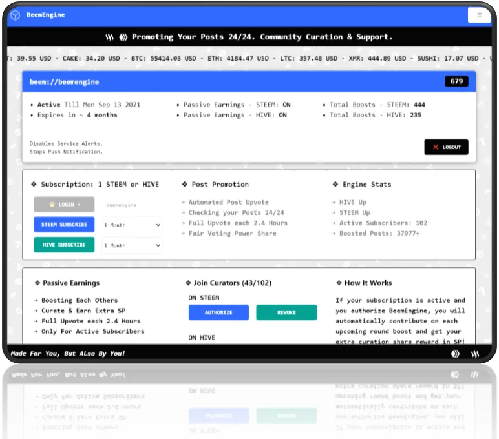Click 'Boosted Posts: 37977+' stat
499x439 pixels.
click(379, 233)
